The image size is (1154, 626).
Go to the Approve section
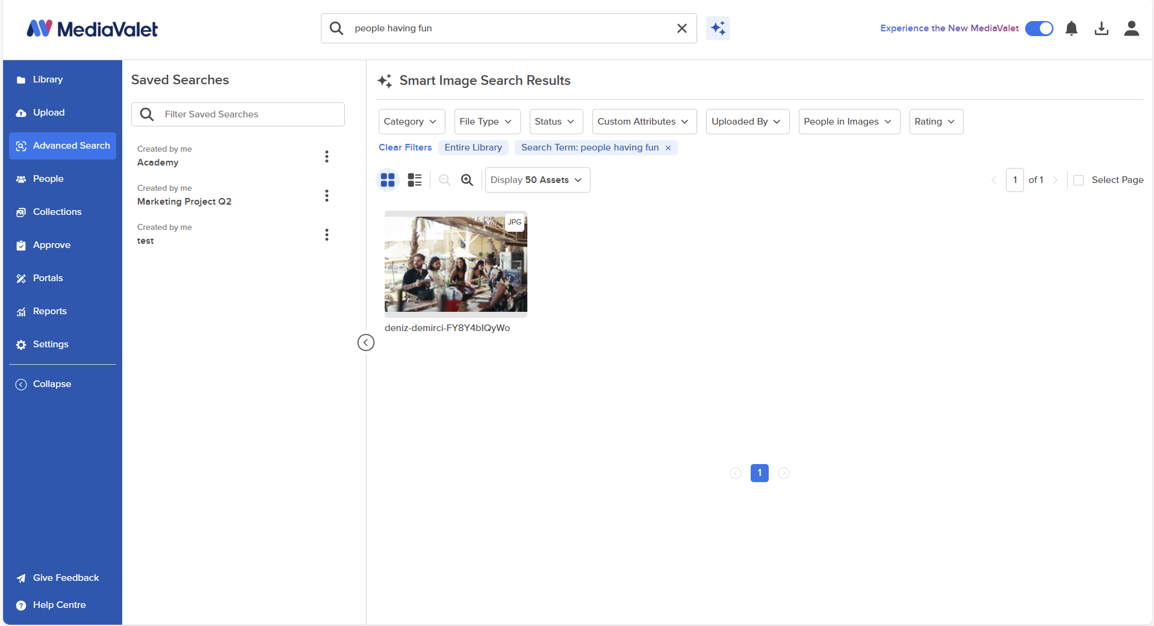63,245
